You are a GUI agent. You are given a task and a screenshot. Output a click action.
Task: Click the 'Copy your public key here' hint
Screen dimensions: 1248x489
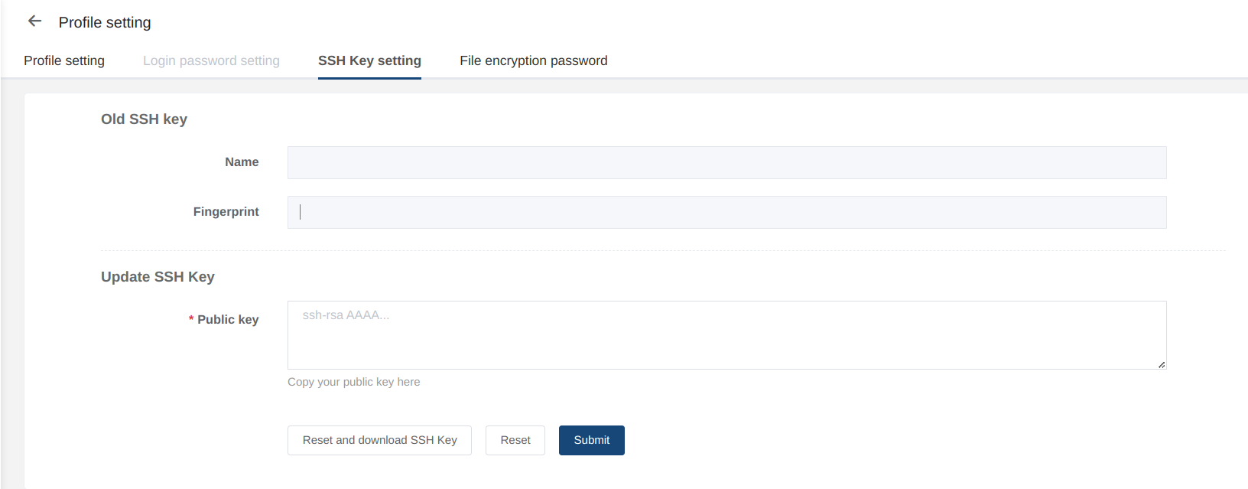(x=353, y=382)
